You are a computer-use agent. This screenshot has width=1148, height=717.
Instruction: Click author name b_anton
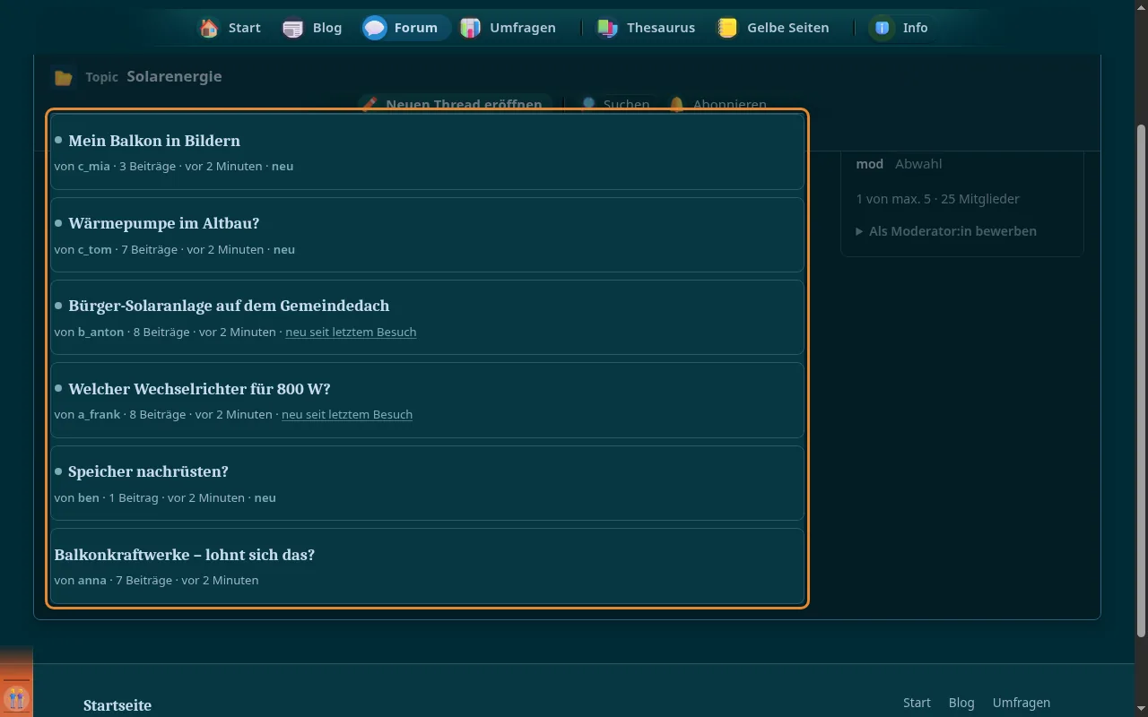tap(101, 332)
